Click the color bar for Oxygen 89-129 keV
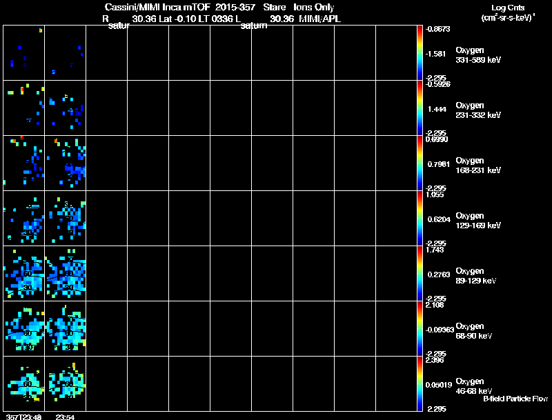The width and height of the screenshot is (552, 420). (x=420, y=274)
